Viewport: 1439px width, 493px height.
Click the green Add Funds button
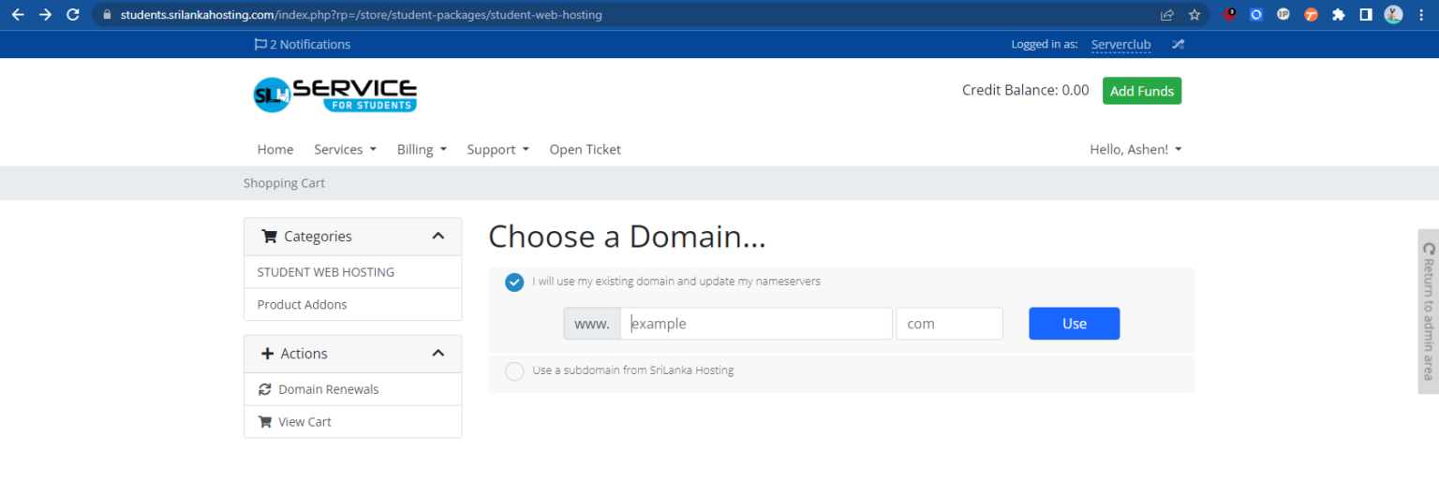(x=1141, y=91)
